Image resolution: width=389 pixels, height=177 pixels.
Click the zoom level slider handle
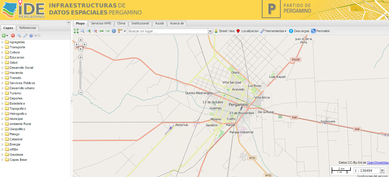tap(80, 72)
